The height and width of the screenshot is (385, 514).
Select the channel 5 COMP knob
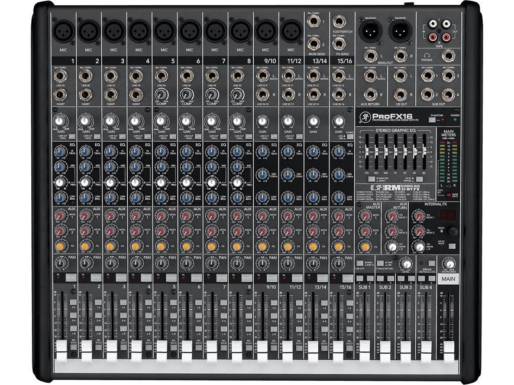pyautogui.click(x=161, y=94)
